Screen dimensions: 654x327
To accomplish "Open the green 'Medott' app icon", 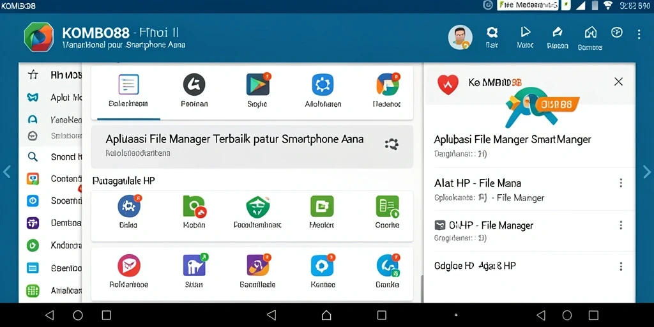I will coord(322,206).
